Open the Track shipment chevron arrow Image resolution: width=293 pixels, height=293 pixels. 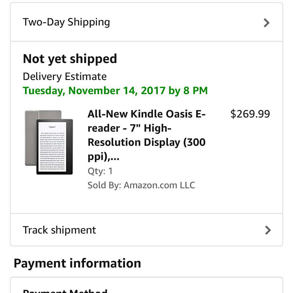click(267, 230)
